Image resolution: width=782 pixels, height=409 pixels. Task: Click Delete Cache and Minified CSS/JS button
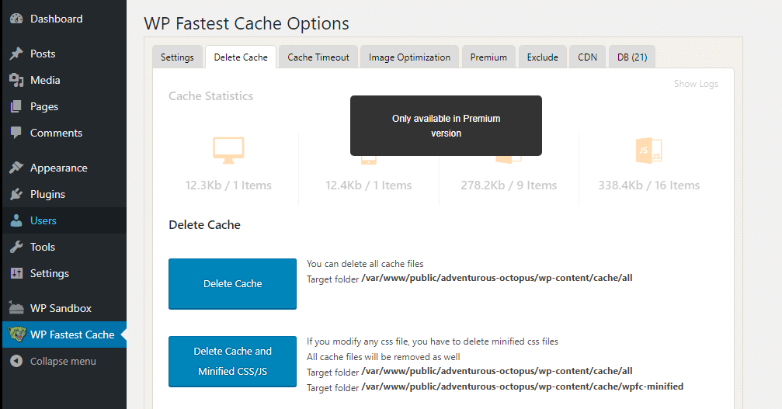[232, 361]
